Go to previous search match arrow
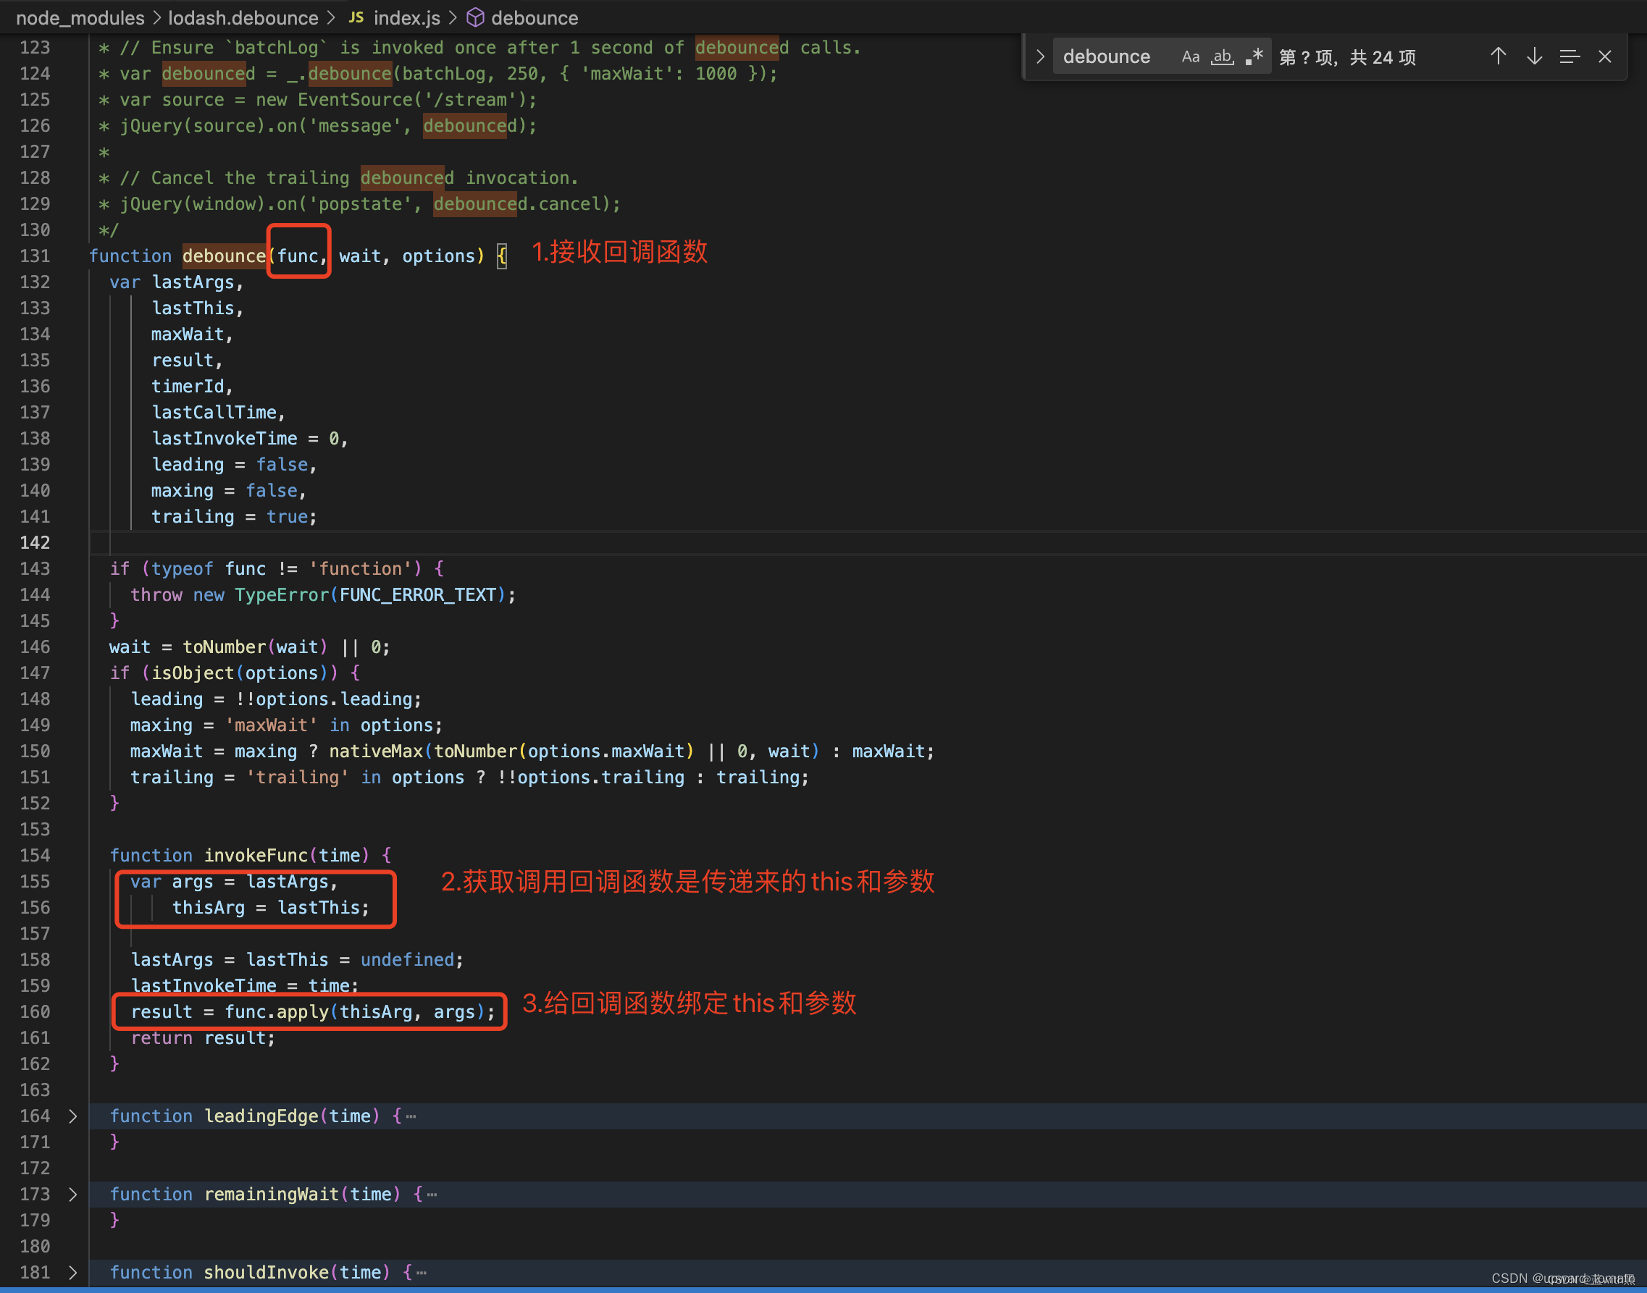The height and width of the screenshot is (1293, 1647). (x=1498, y=56)
